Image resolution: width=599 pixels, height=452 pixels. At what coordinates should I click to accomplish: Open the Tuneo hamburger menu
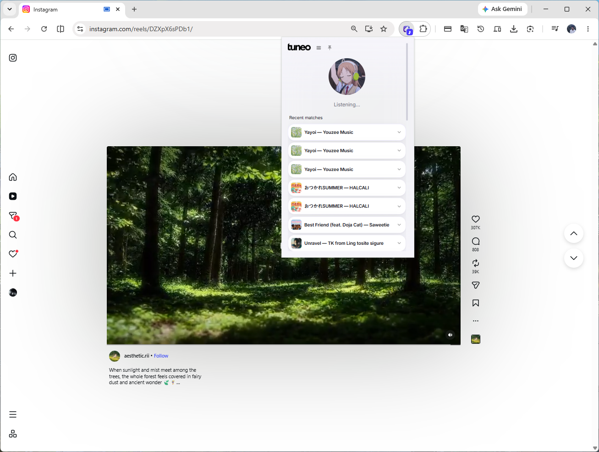coord(319,48)
